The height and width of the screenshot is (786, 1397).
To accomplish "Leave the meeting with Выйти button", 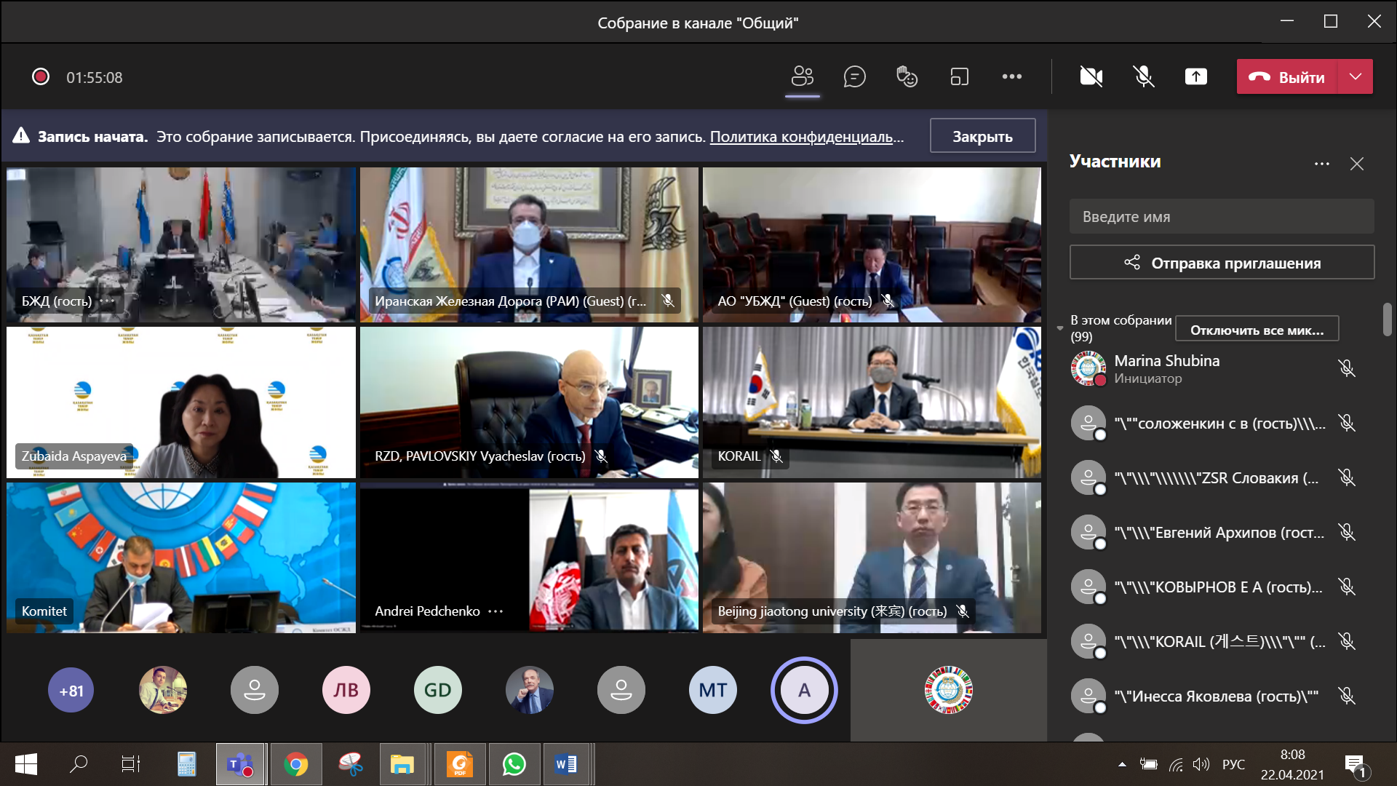I will [x=1287, y=76].
